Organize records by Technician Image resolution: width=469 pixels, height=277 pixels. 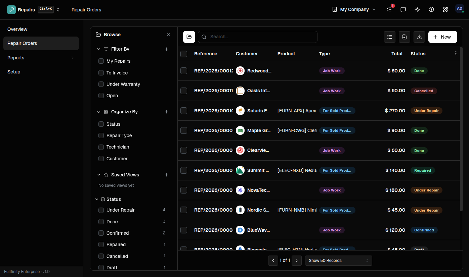coord(101,147)
